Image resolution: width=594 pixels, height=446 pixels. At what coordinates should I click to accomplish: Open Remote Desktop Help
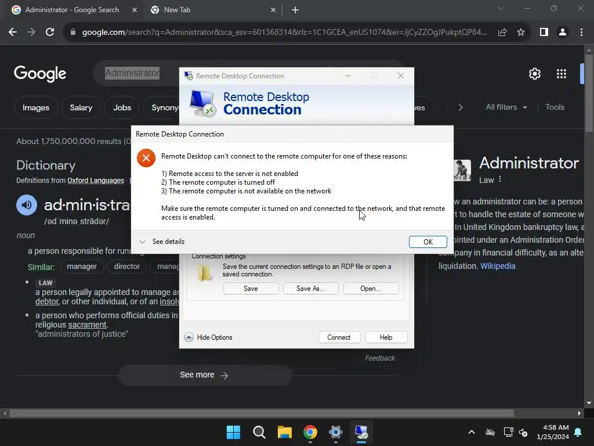point(386,337)
